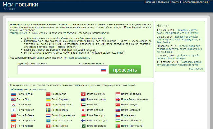The width and height of the screenshot is (213, 129).
Task: Click the UAE flag icon
Action: pyautogui.click(x=83, y=105)
